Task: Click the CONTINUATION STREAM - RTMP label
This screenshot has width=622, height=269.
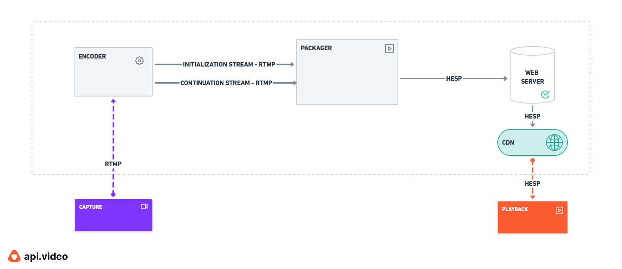Action: click(x=226, y=83)
